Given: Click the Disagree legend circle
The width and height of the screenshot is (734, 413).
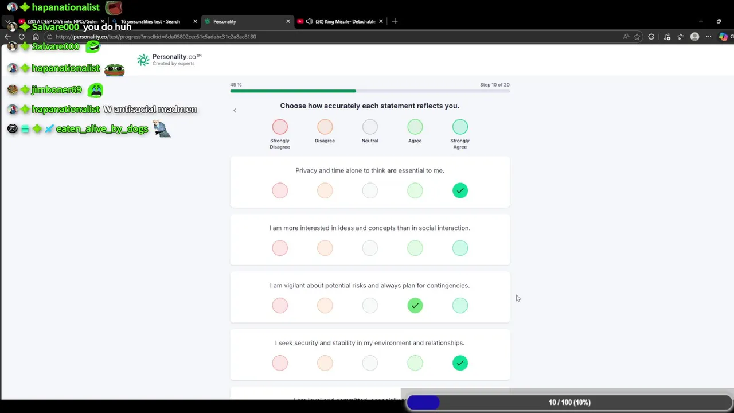Looking at the screenshot, I should click(325, 127).
